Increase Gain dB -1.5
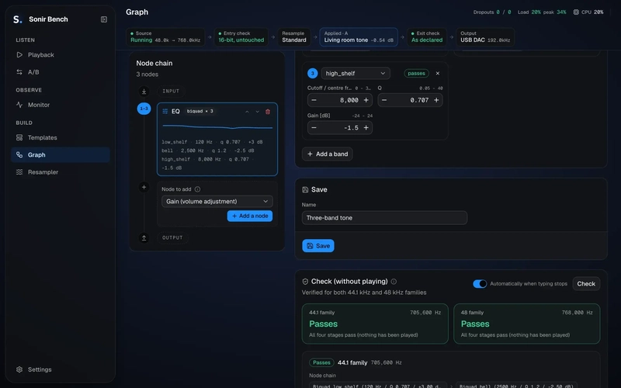The image size is (621, 388). pos(366,127)
